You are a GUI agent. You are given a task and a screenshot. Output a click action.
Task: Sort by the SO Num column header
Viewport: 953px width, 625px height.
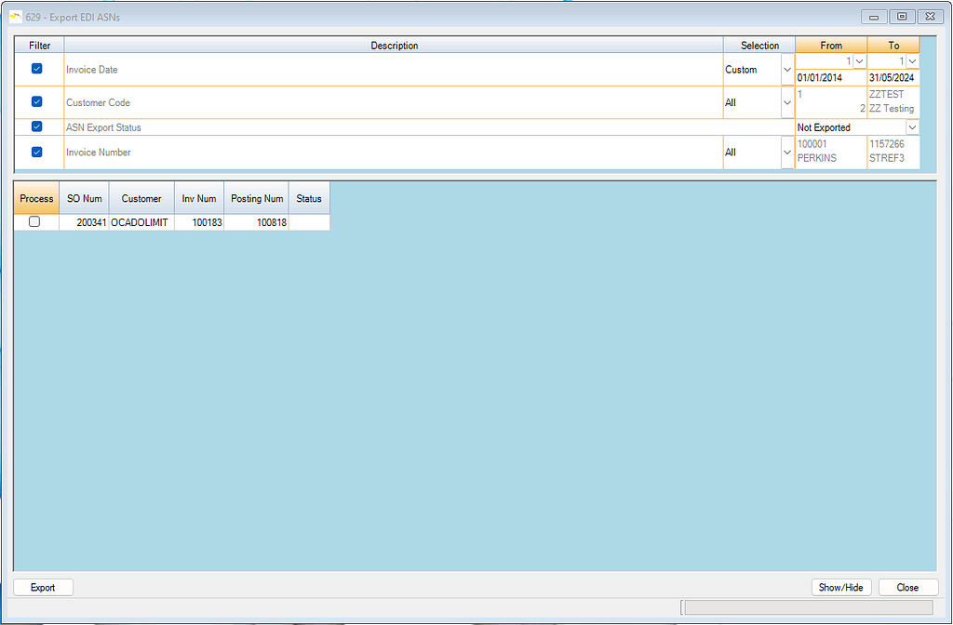[x=84, y=198]
